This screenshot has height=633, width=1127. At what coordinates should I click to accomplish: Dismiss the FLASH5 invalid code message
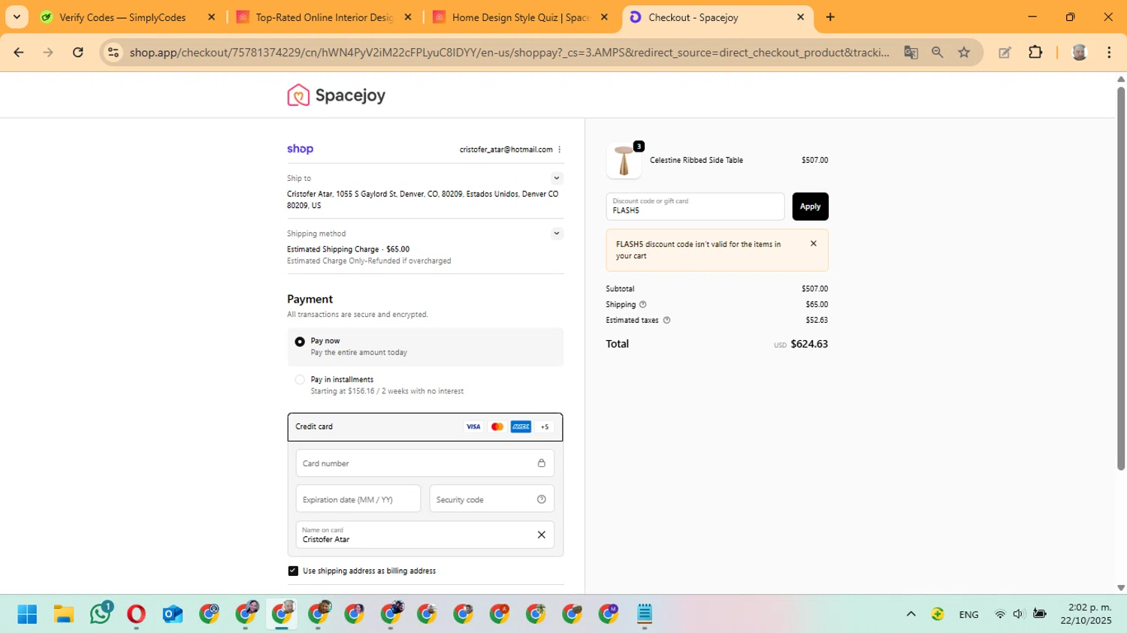(813, 243)
